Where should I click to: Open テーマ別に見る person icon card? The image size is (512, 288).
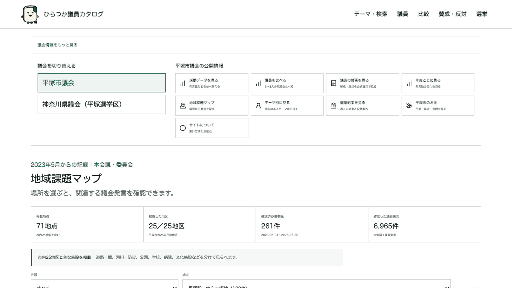point(287,106)
